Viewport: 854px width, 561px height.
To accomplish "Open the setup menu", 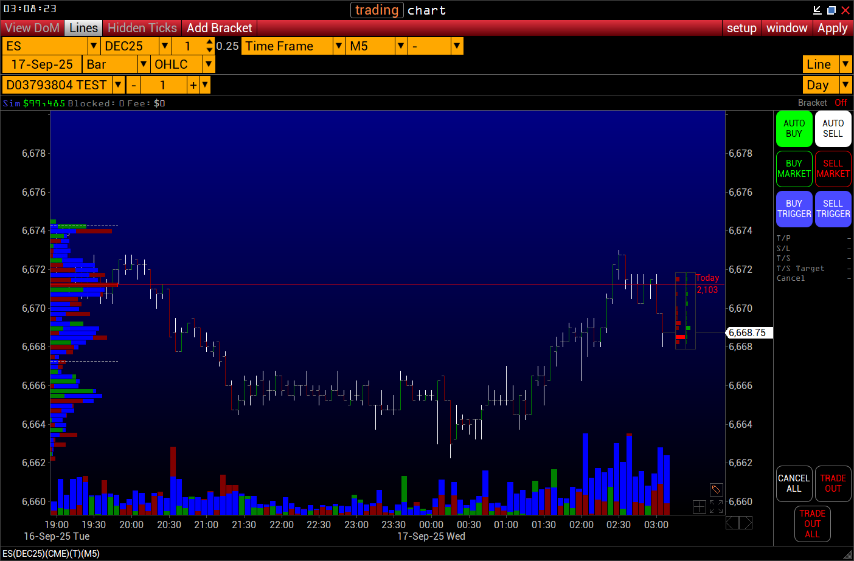I will coord(741,28).
